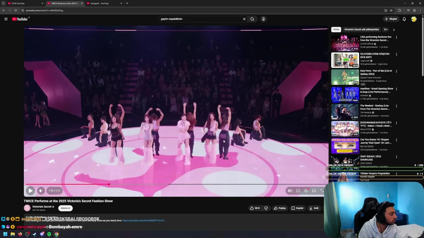The image size is (424, 238).
Task: Save the video with Kaydet
Action: tap(297, 208)
